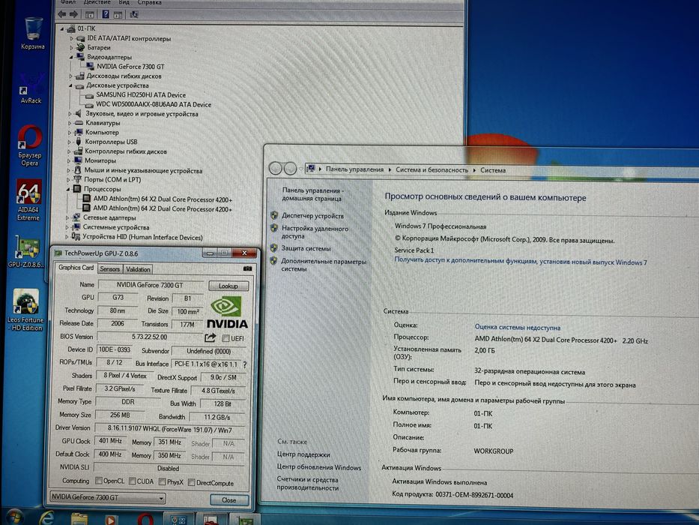Open the Вид menu in Device Manager
Viewport: 699px width, 525px height.
(x=124, y=2)
